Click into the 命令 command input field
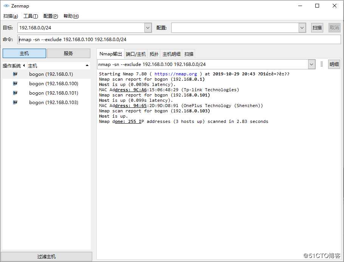The height and width of the screenshot is (262, 344). (x=179, y=39)
